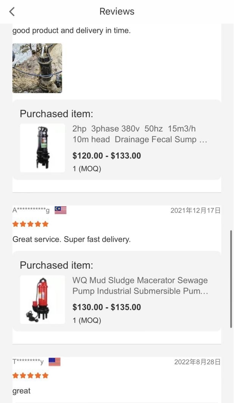Click the $120.00 - $133.00 price

click(107, 156)
